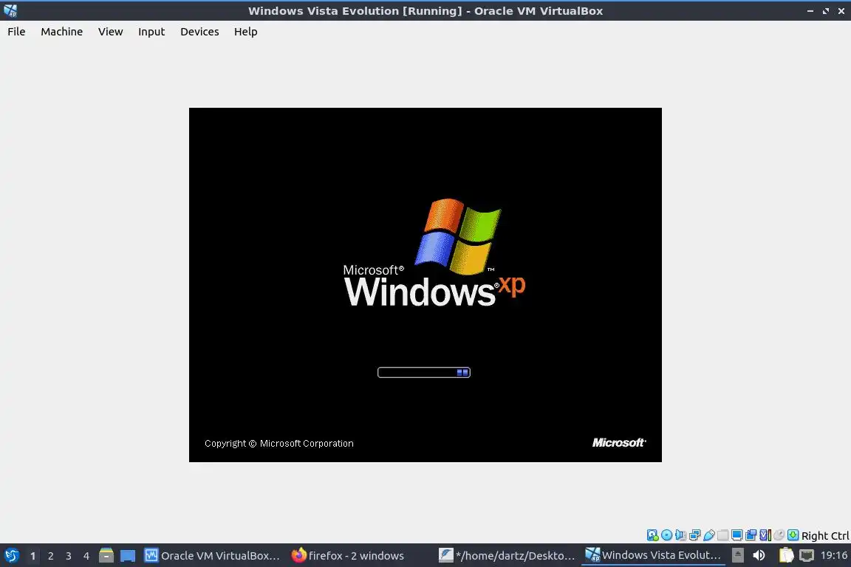The image size is (851, 567).
Task: Open the clipboard manager tray icon
Action: coord(786,555)
